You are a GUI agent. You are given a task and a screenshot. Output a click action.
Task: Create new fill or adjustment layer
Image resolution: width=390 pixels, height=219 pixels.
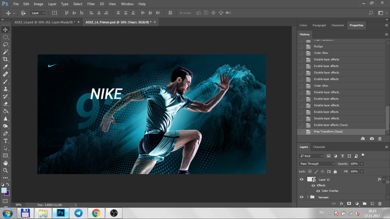pyautogui.click(x=357, y=203)
